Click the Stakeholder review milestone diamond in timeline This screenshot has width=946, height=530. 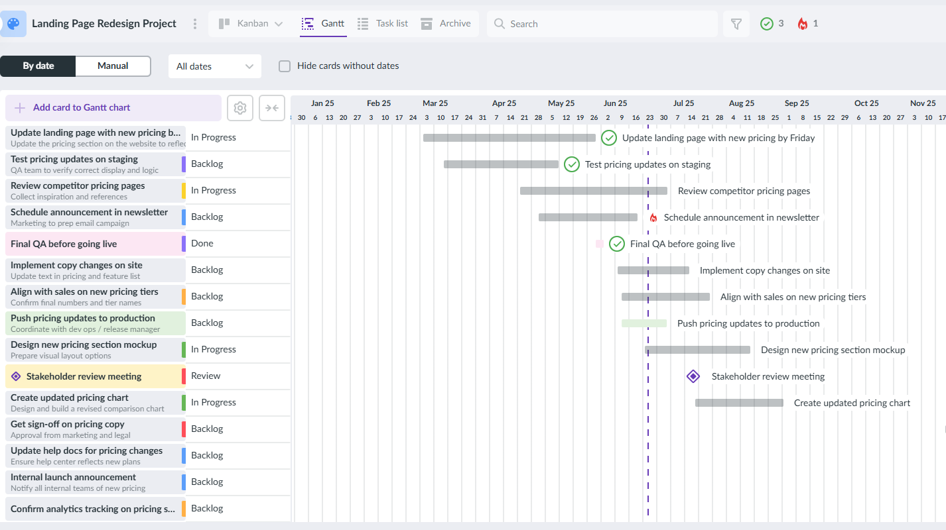point(693,376)
